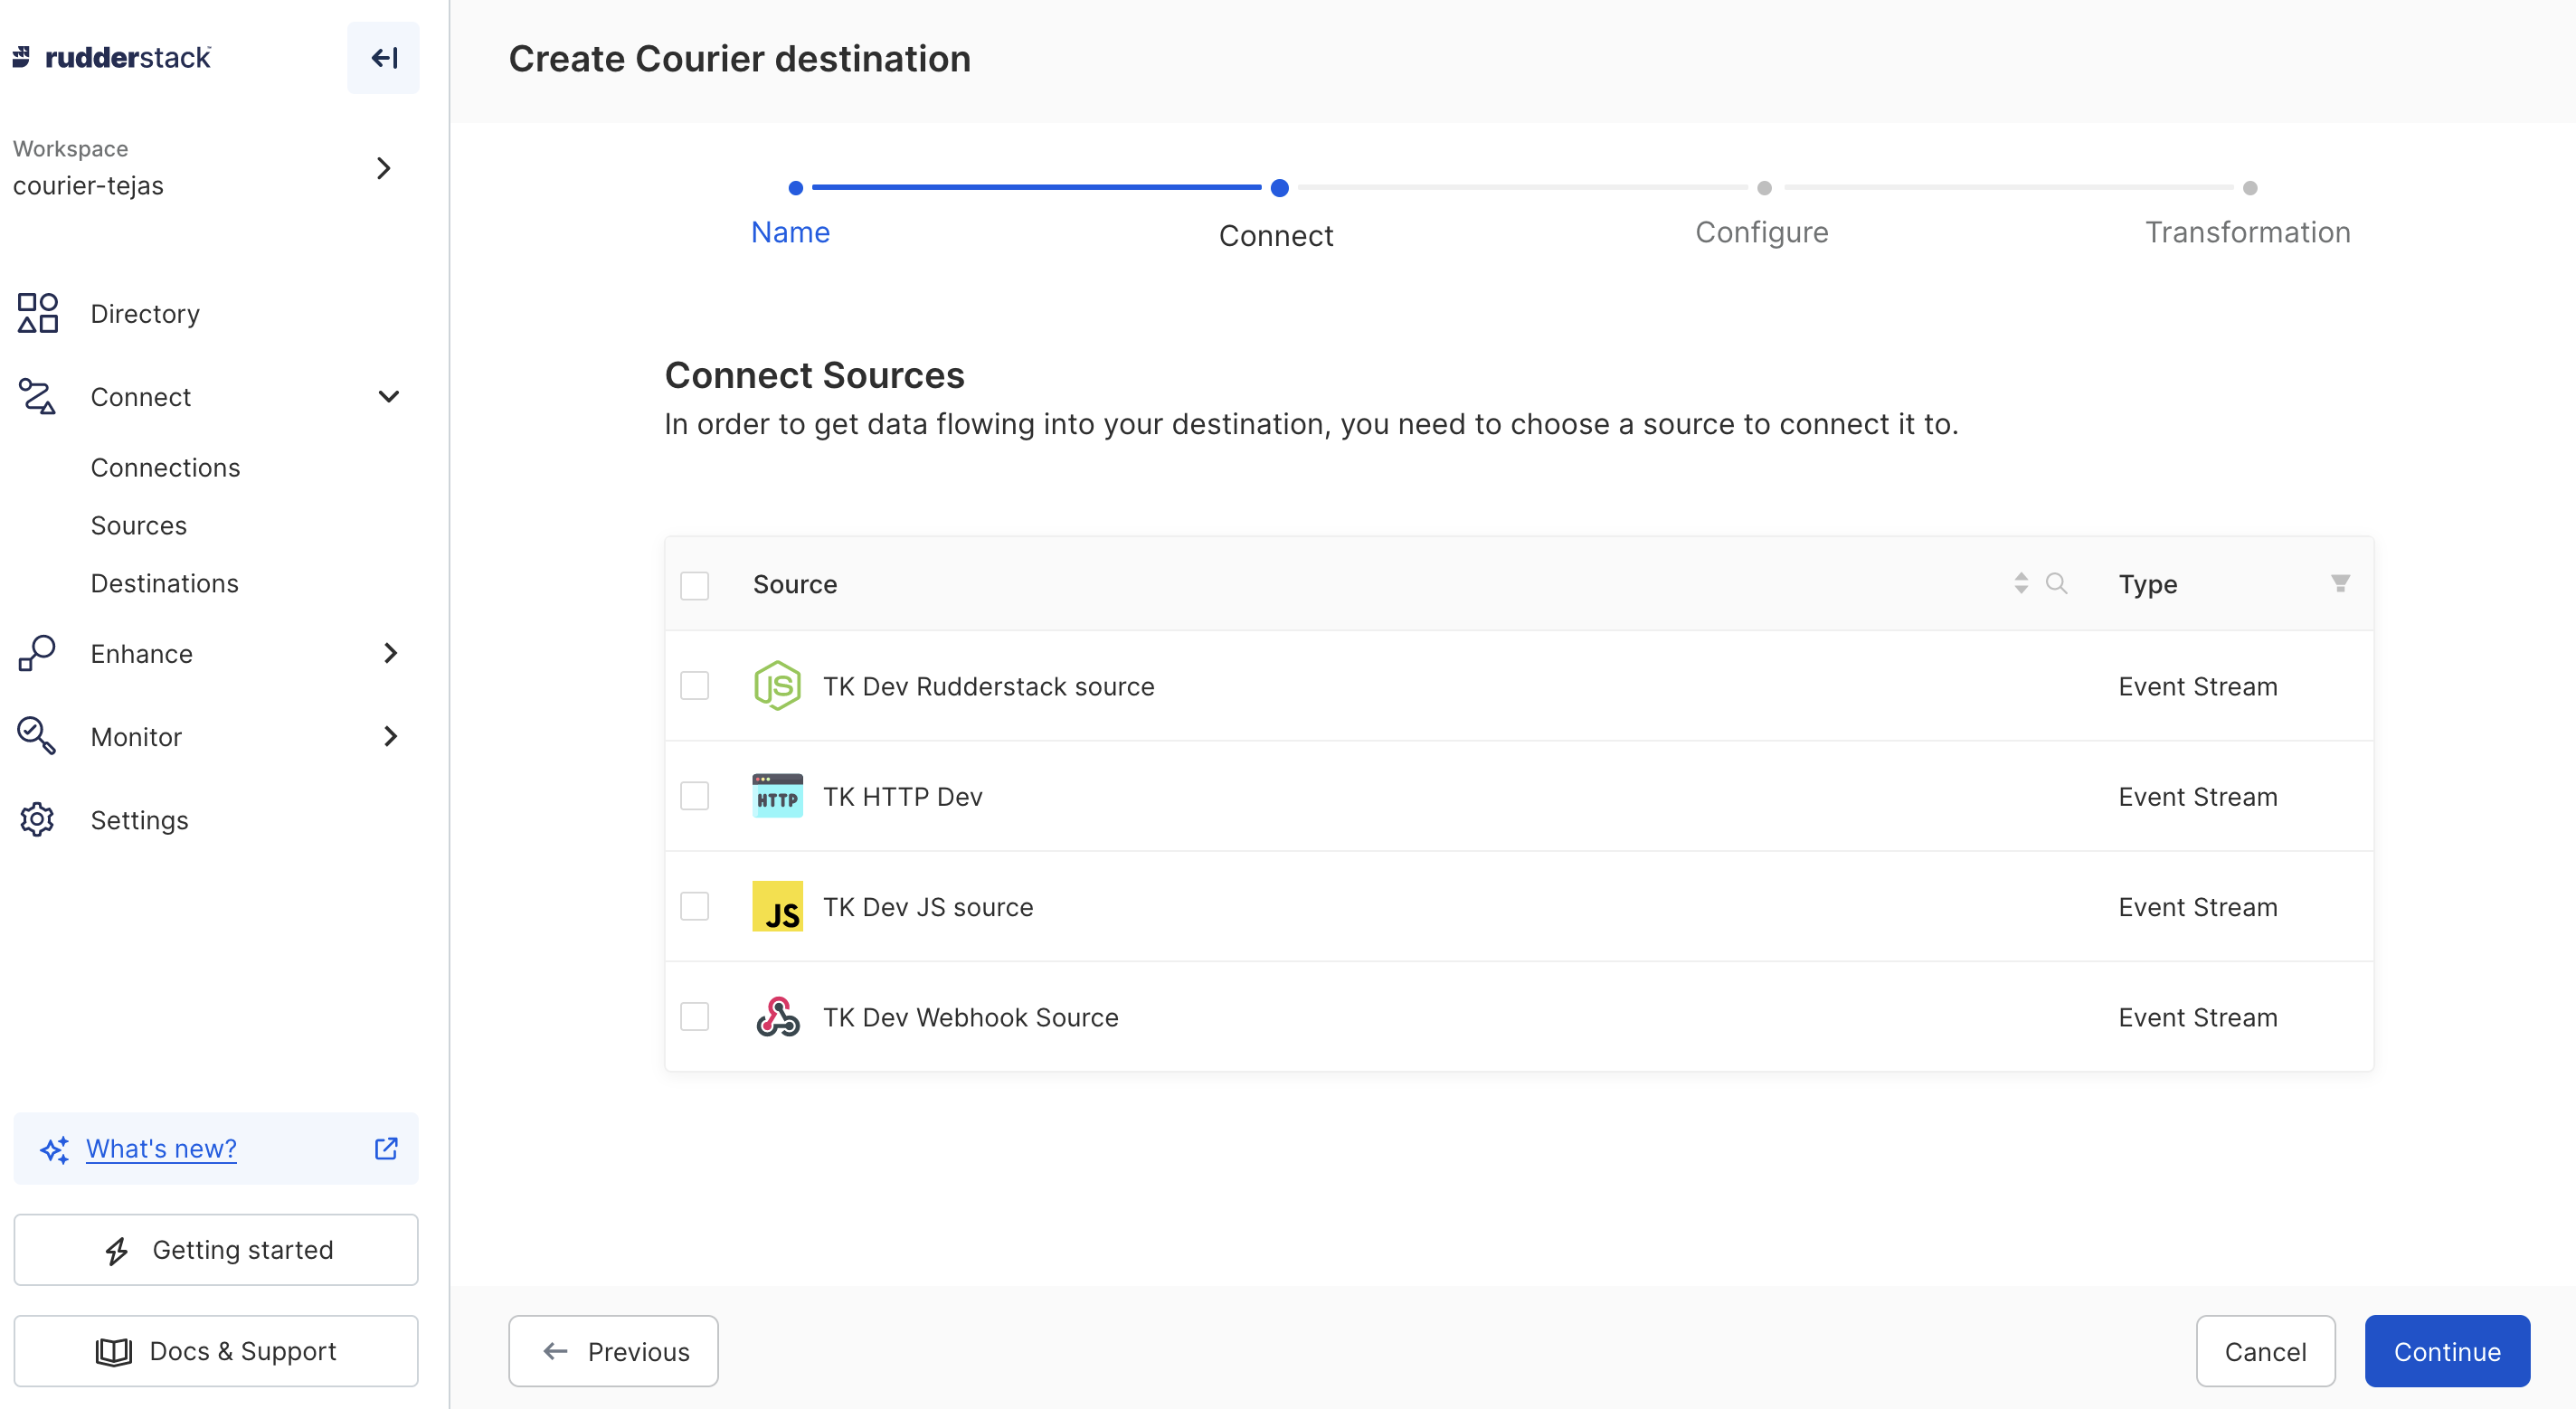Click the filter icon on Type column

pos(2339,583)
